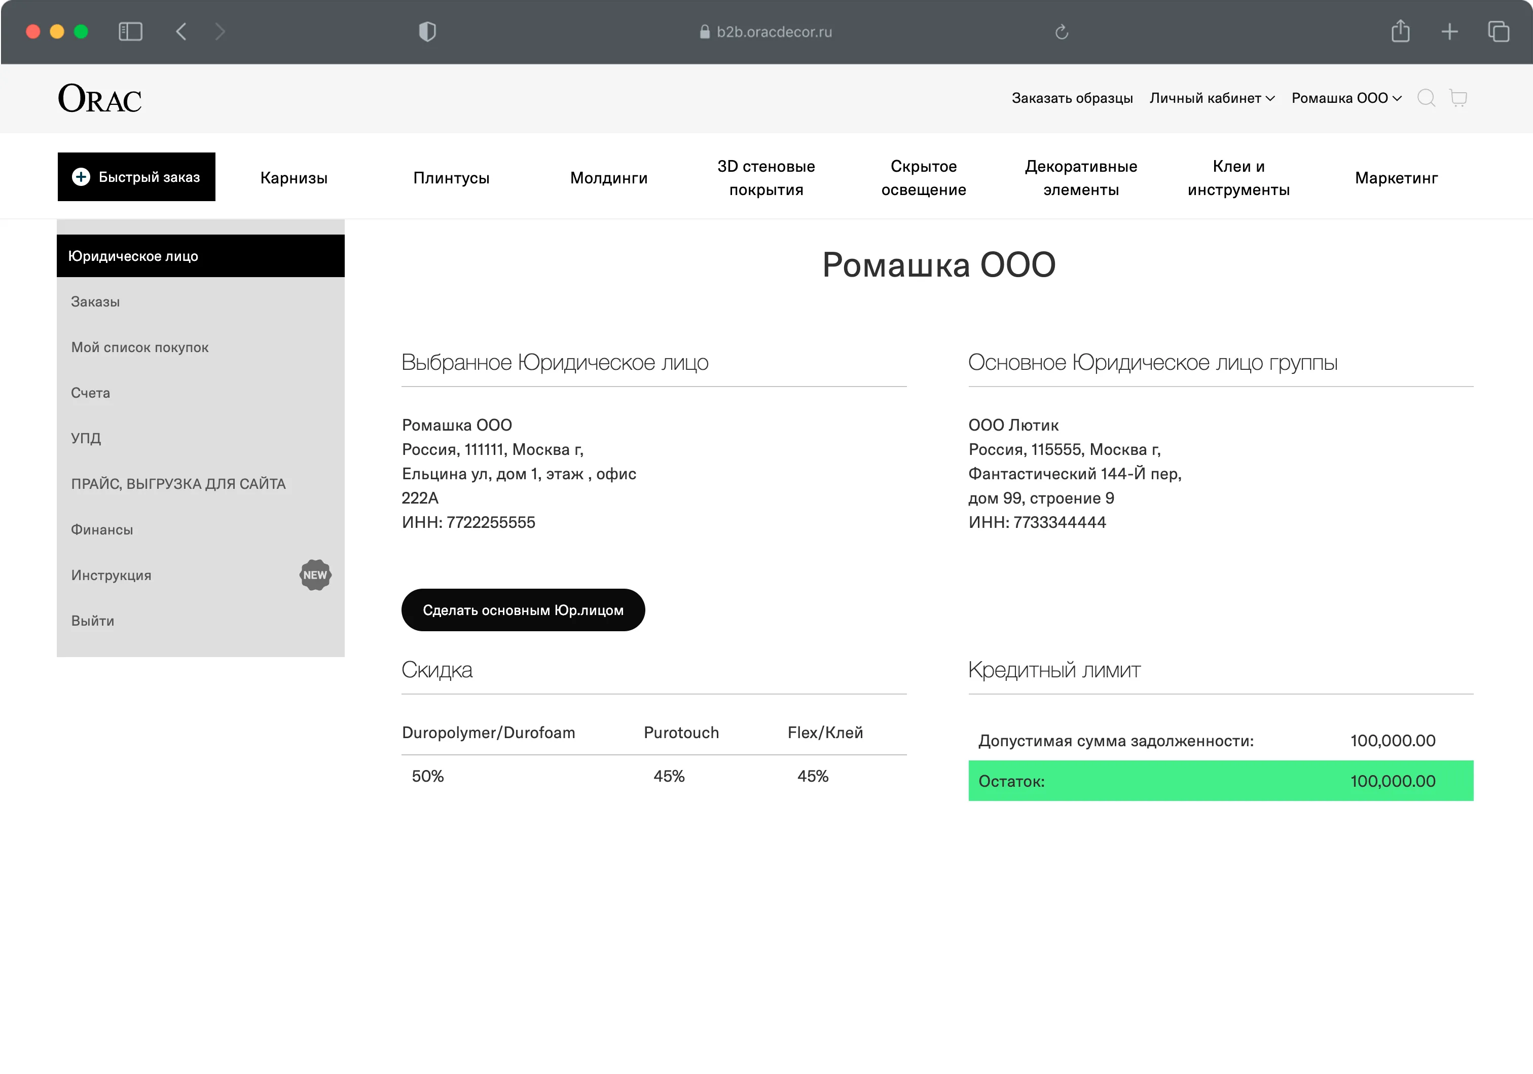
Task: Open the shopping cart icon
Action: [x=1457, y=98]
